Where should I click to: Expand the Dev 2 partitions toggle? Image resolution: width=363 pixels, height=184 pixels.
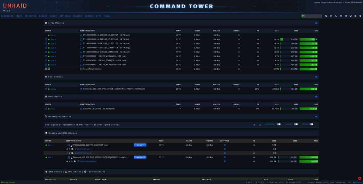pyautogui.click(x=72, y=158)
